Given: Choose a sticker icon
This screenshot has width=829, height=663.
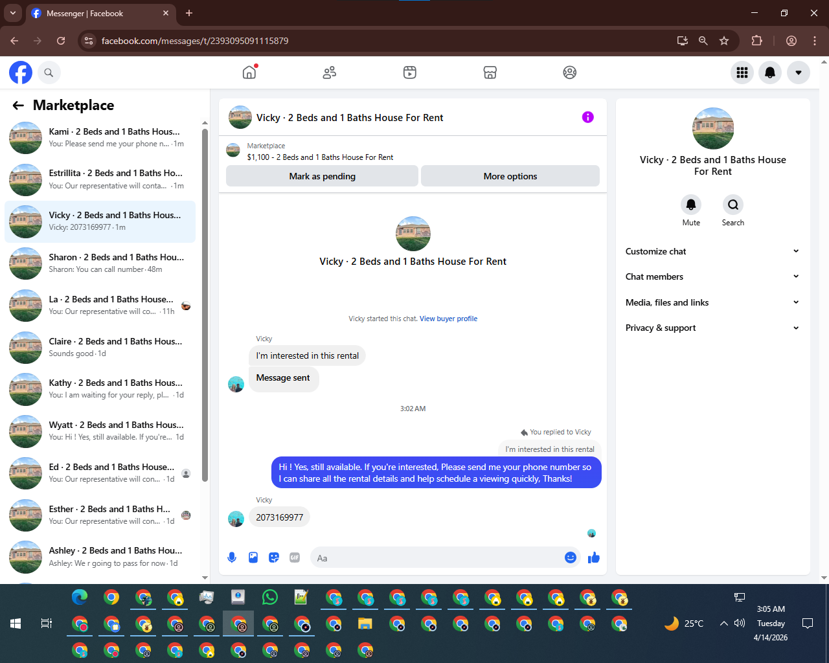Looking at the screenshot, I should pos(274,557).
